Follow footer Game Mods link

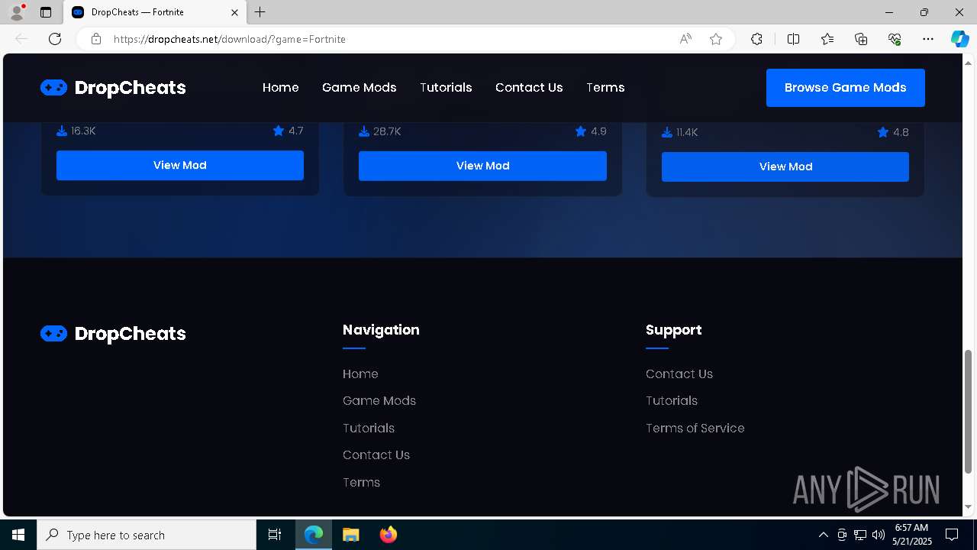[379, 400]
